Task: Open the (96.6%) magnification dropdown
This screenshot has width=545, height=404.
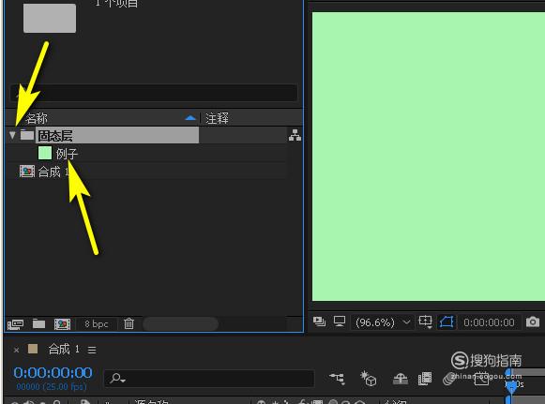Action: tap(383, 322)
